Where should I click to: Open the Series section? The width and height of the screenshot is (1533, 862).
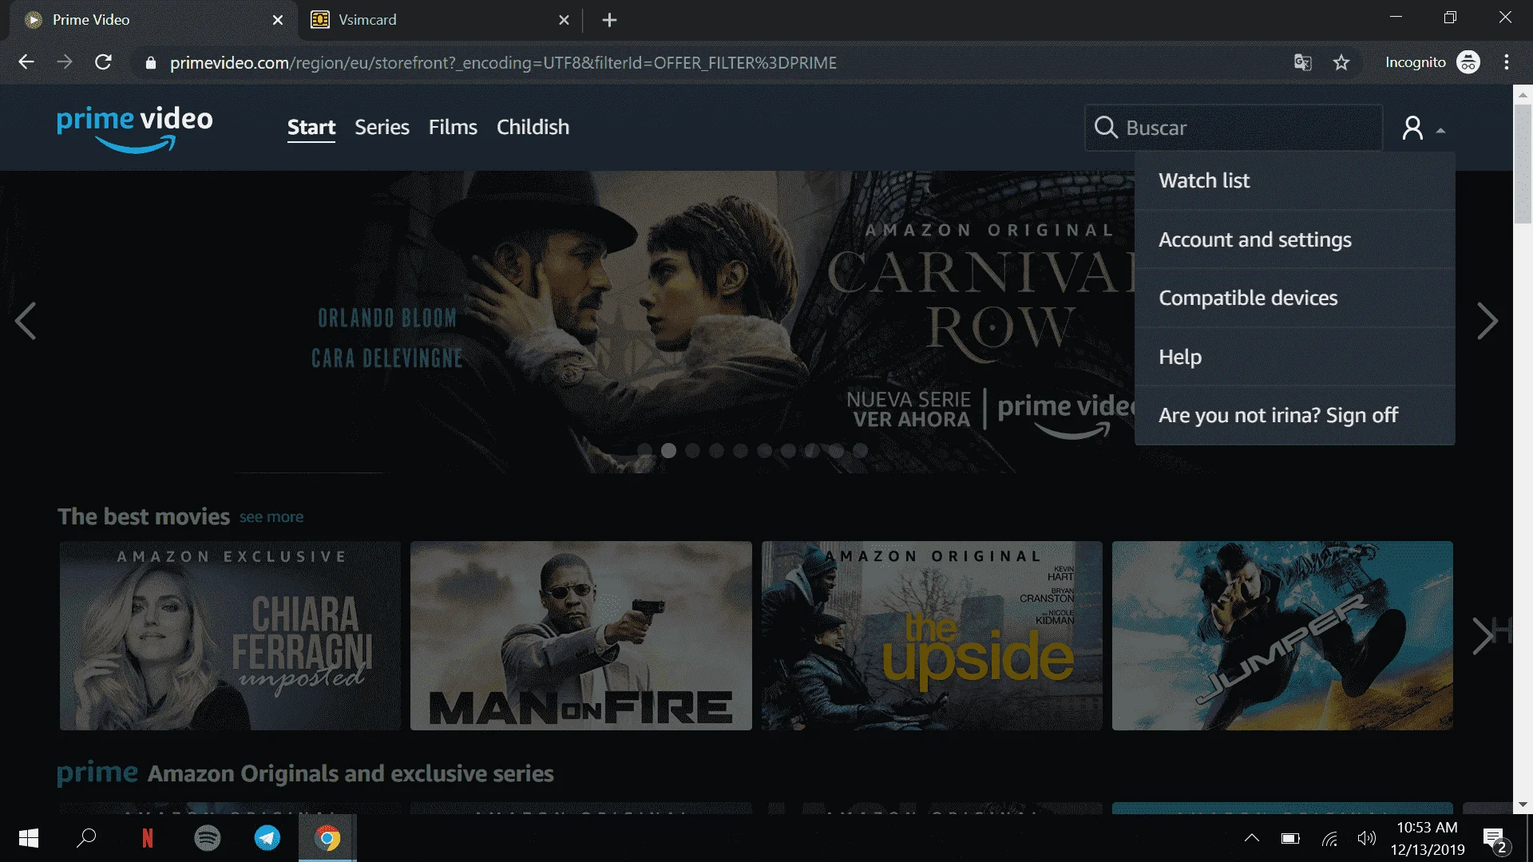pyautogui.click(x=382, y=128)
